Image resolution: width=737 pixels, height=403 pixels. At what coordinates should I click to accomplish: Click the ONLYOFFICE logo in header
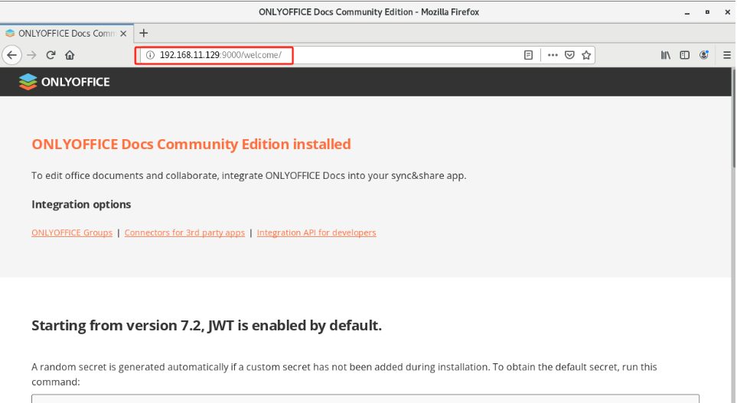coord(64,82)
